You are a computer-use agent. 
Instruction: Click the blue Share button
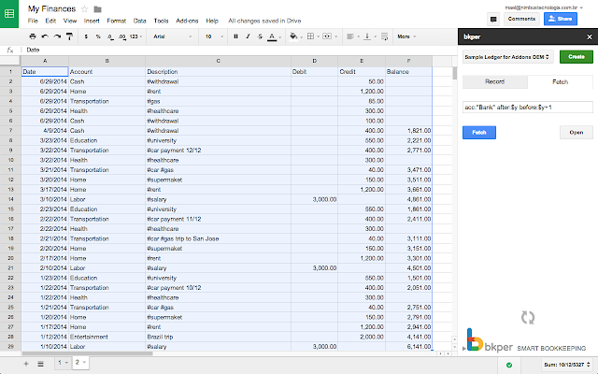[561, 19]
